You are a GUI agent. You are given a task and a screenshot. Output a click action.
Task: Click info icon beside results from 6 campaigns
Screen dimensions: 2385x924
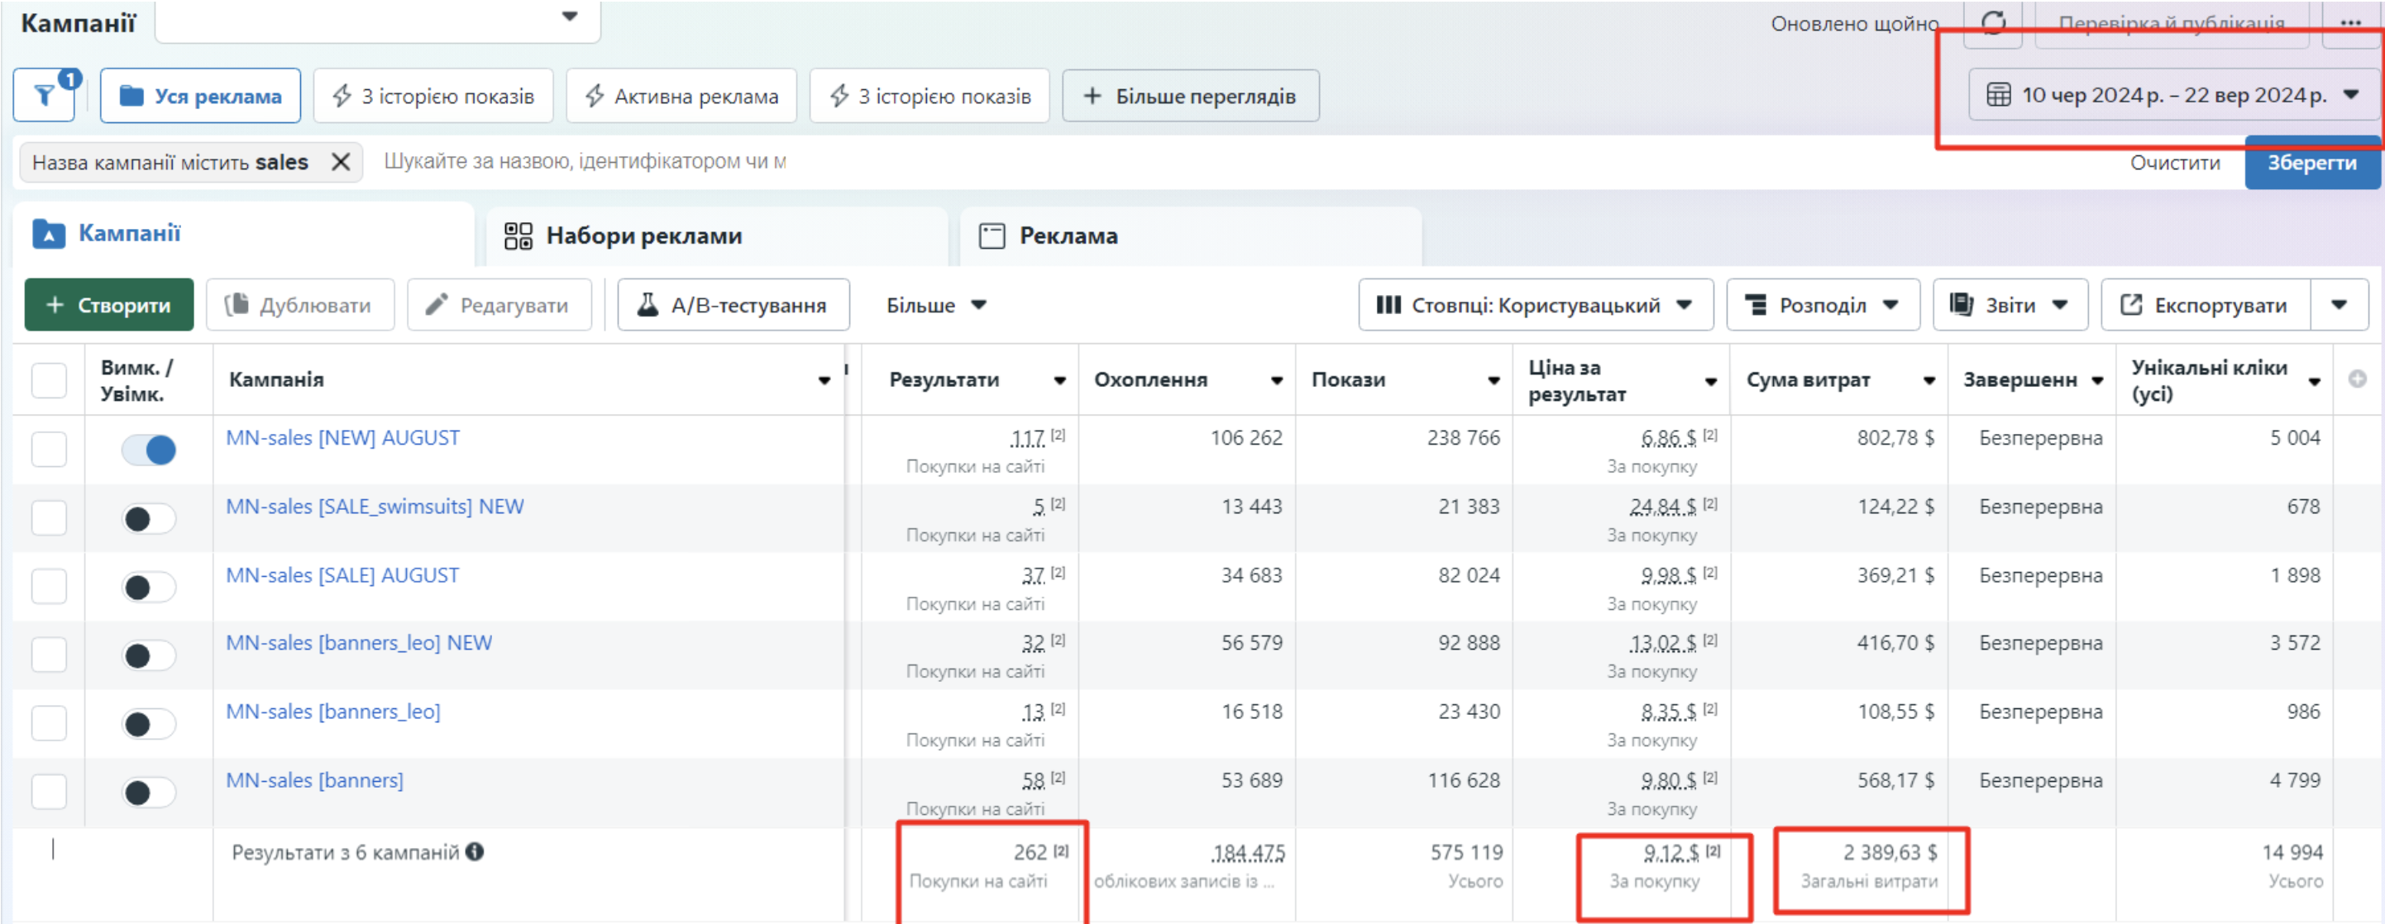(x=475, y=852)
